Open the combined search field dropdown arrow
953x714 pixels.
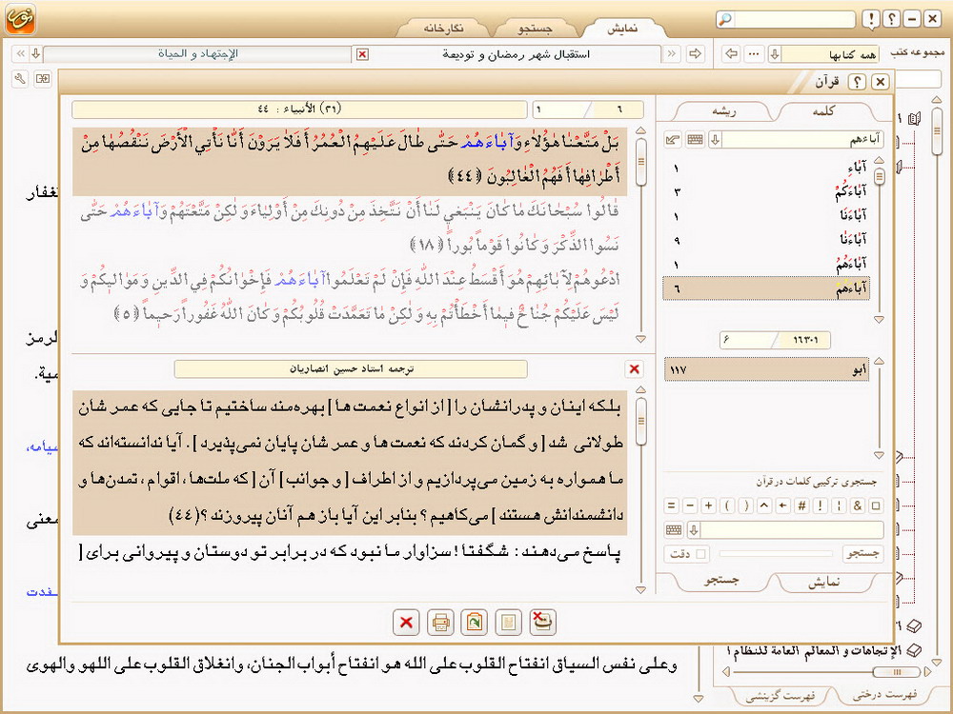tap(694, 530)
